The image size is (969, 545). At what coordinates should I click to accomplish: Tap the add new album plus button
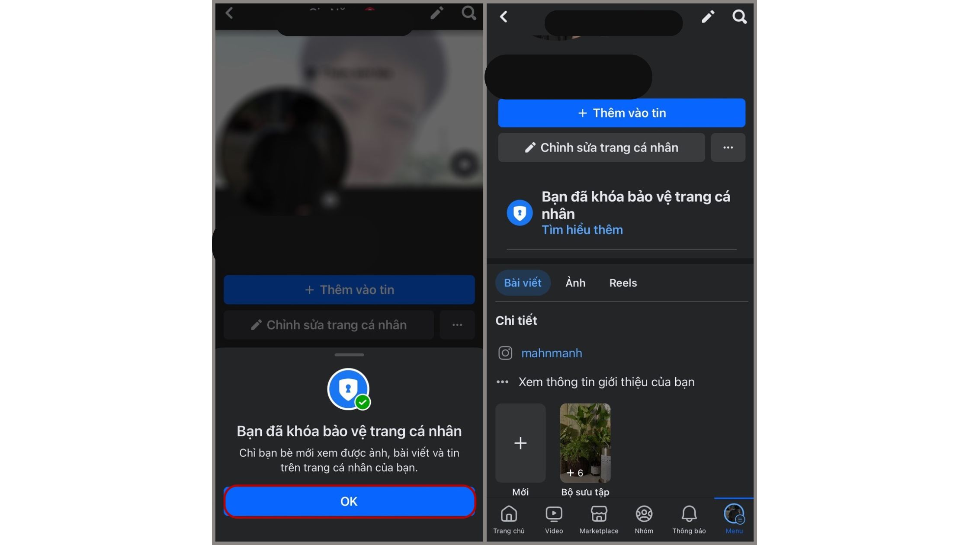[x=520, y=442]
